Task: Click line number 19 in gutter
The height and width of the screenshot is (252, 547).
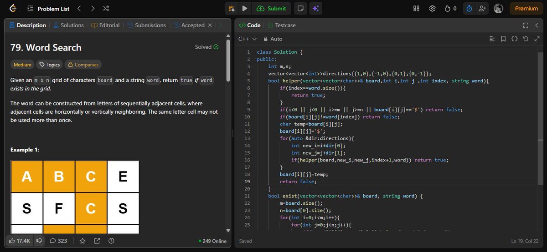Action: point(247,181)
